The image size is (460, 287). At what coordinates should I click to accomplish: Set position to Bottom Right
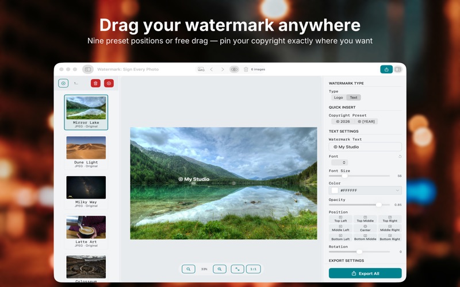pyautogui.click(x=390, y=237)
